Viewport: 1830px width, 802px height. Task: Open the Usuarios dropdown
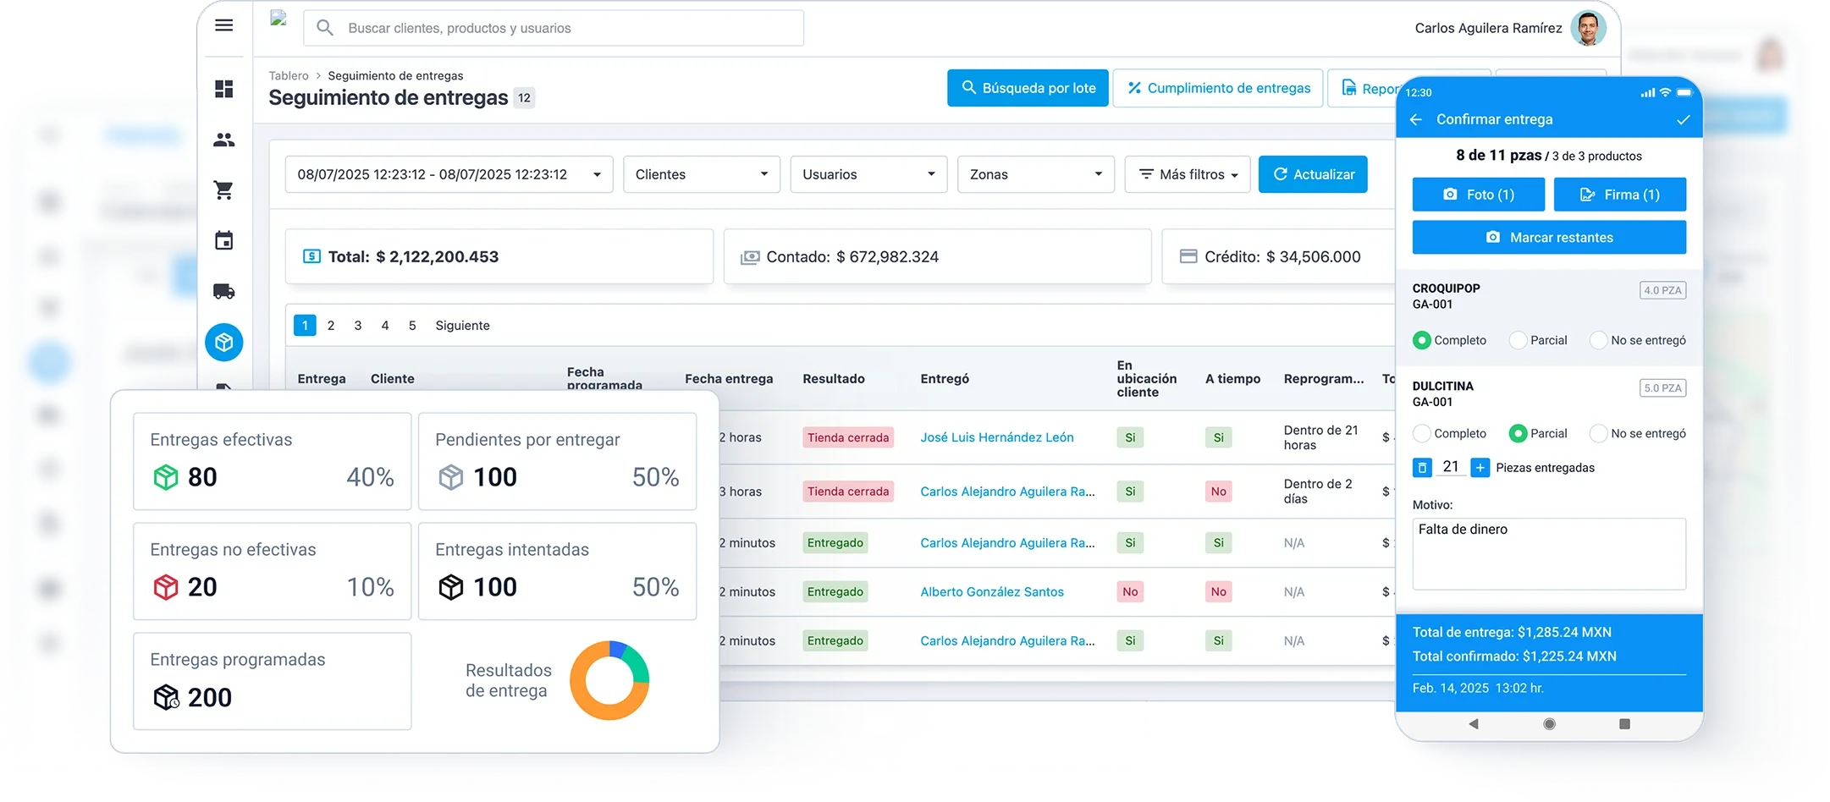[868, 174]
